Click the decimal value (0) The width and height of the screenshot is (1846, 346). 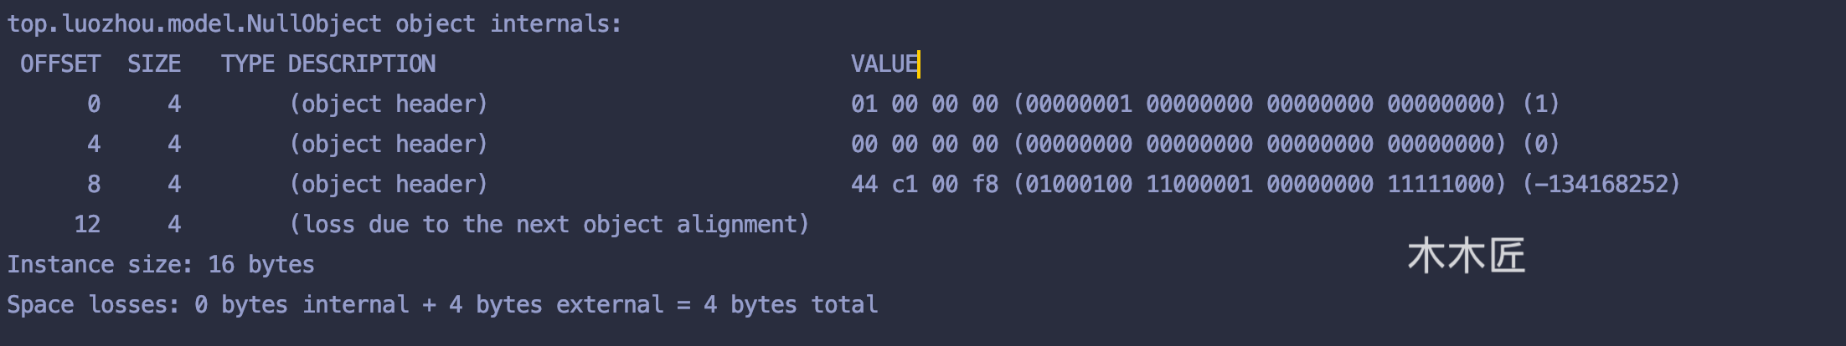1541,145
